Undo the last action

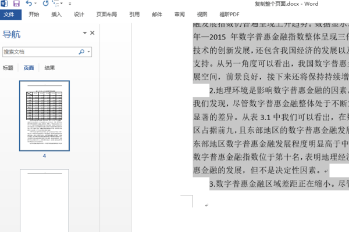click(29, 4)
